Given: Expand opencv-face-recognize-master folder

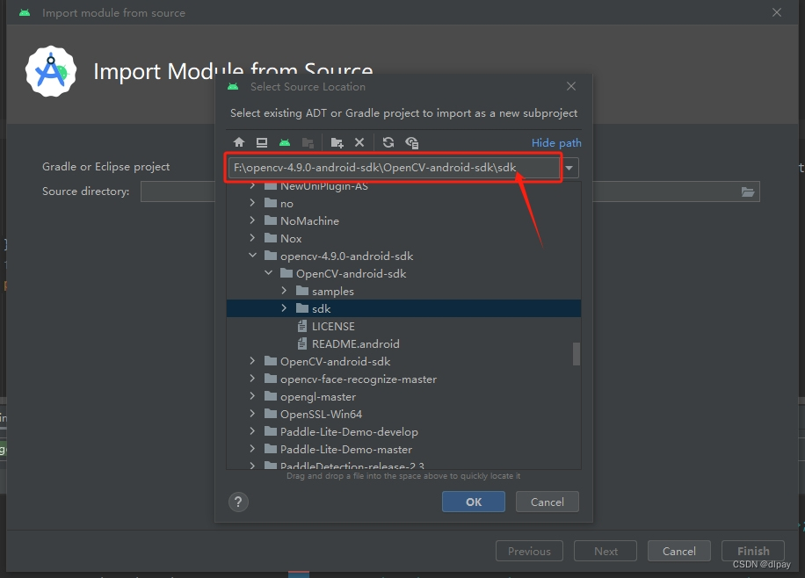Looking at the screenshot, I should coord(252,379).
